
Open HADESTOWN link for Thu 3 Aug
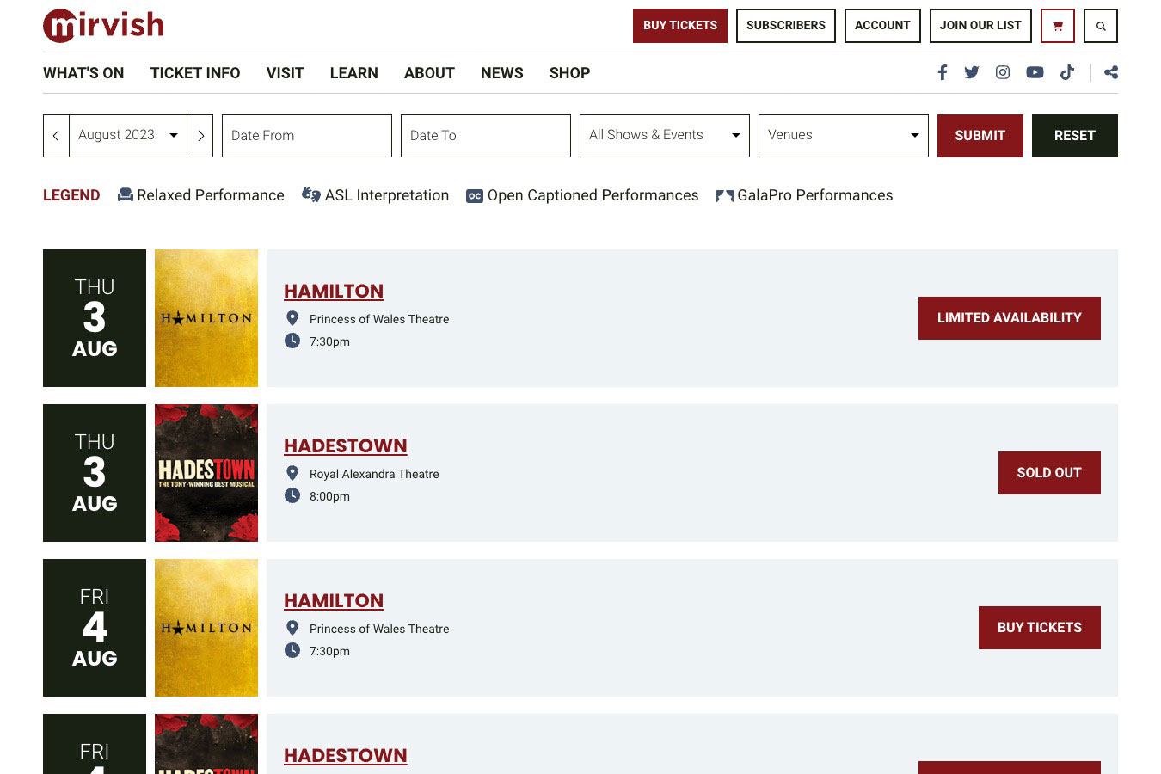346,445
